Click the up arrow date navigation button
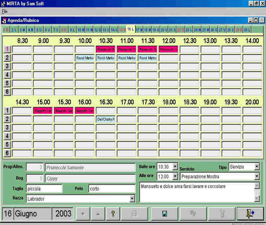266x225 pixels. click(x=98, y=214)
